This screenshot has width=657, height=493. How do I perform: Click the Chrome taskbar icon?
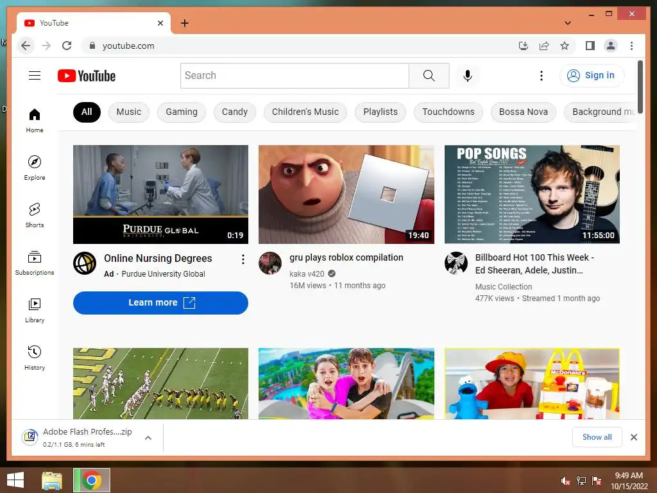point(92,480)
